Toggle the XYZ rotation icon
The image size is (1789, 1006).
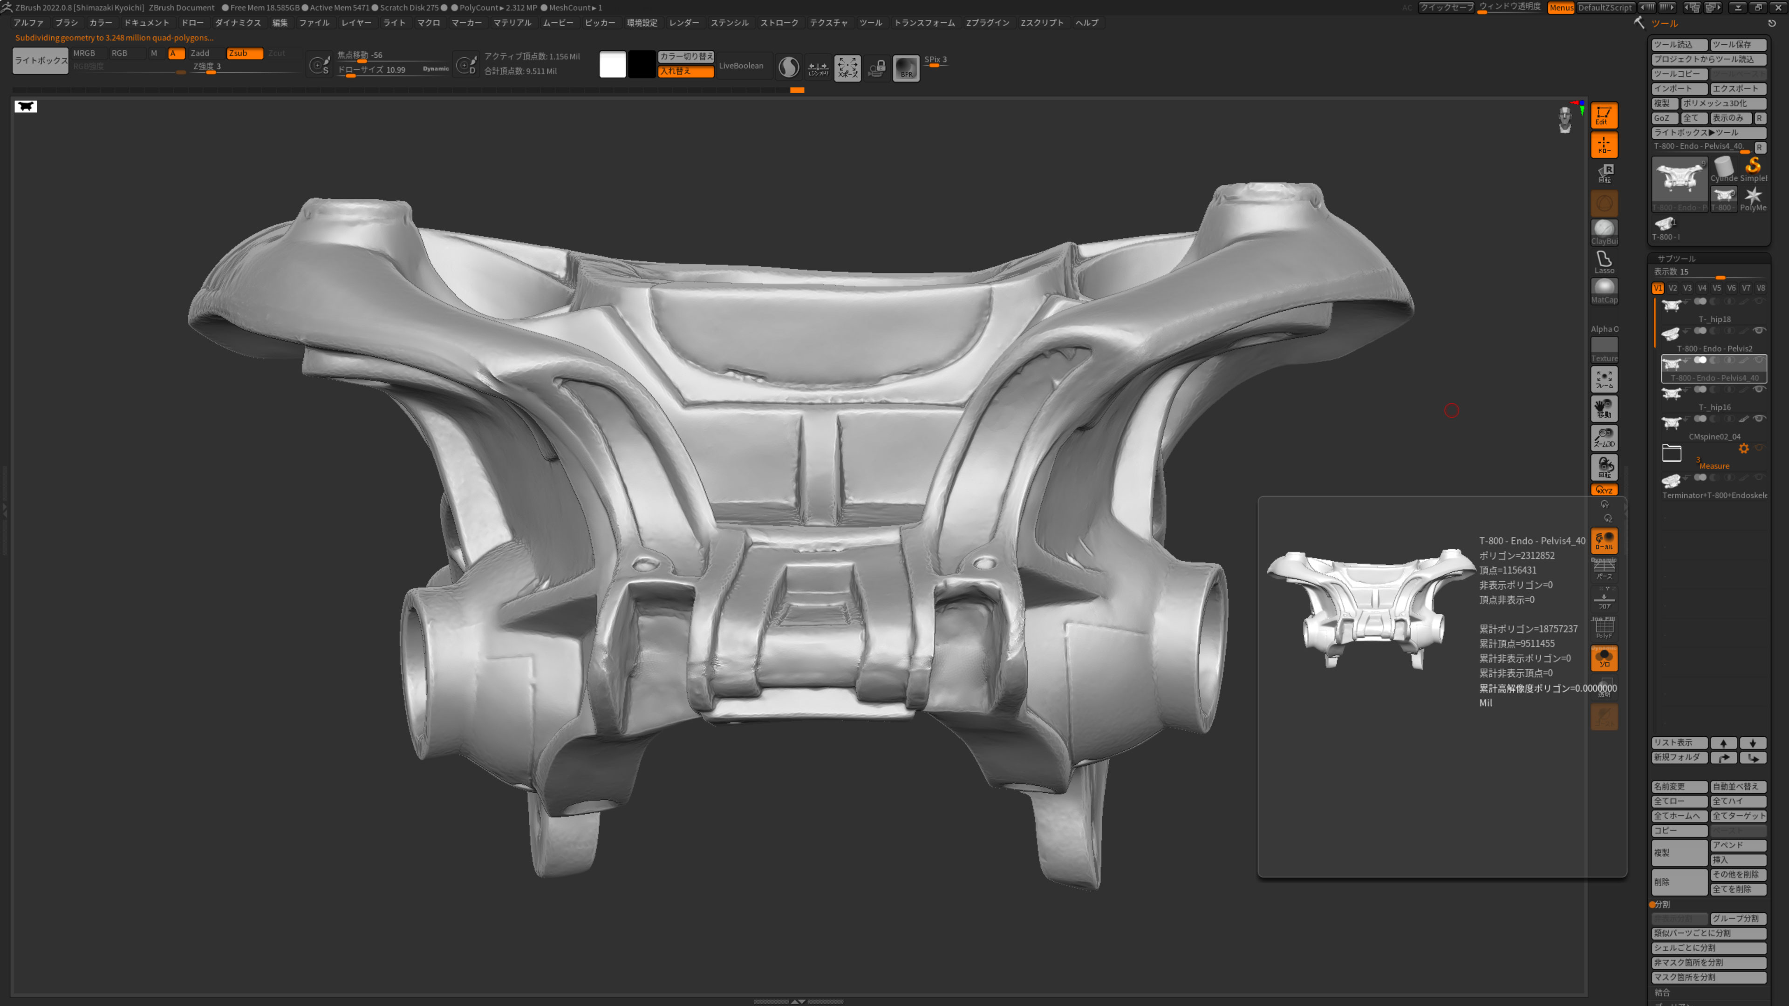coord(1604,490)
